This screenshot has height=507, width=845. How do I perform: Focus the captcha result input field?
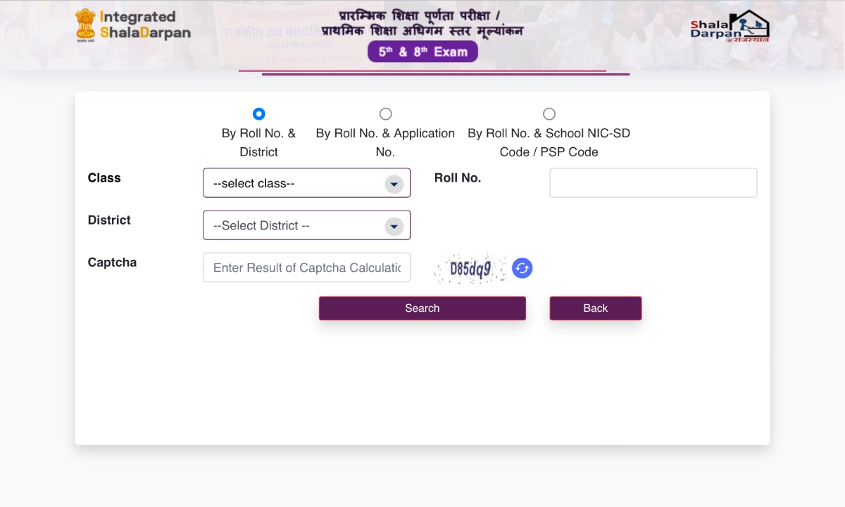pyautogui.click(x=306, y=268)
